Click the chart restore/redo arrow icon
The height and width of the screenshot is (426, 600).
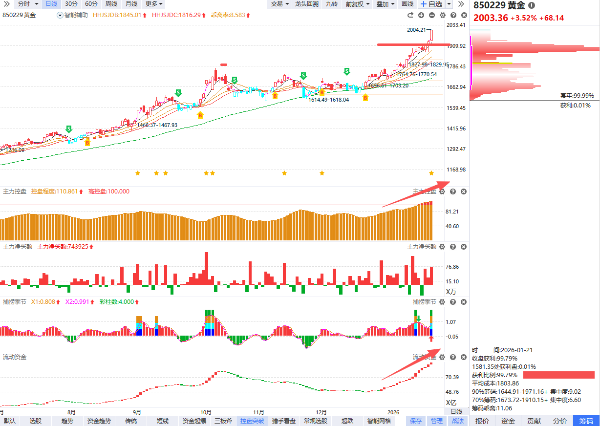tap(410, 15)
